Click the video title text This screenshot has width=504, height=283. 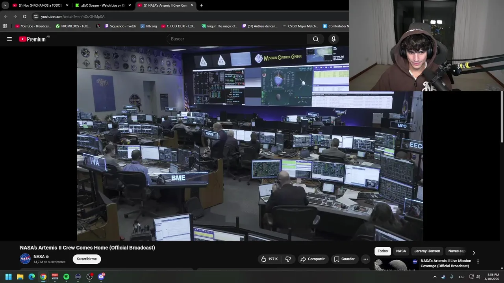point(87,248)
